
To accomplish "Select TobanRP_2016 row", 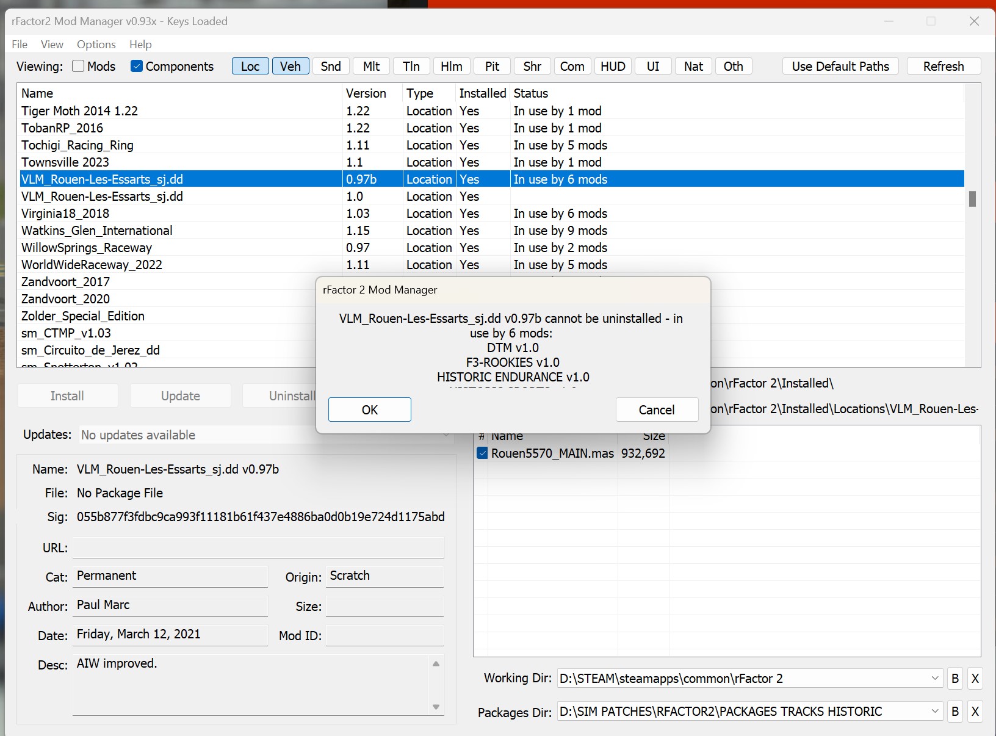I will pos(491,128).
